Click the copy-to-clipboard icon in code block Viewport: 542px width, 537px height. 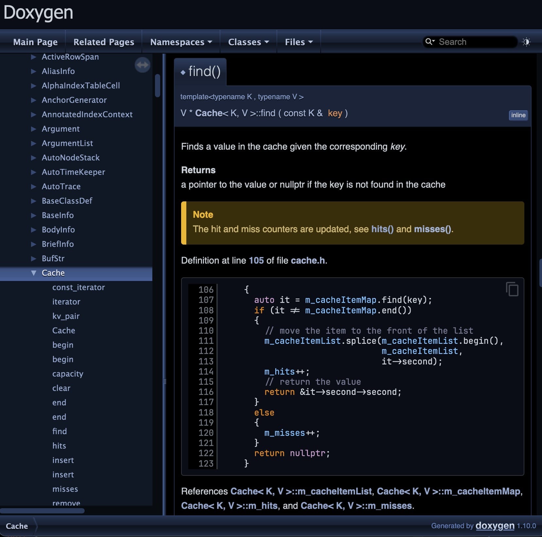pyautogui.click(x=512, y=289)
